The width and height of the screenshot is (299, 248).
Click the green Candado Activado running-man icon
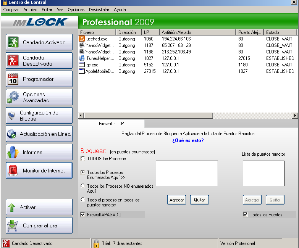click(13, 42)
